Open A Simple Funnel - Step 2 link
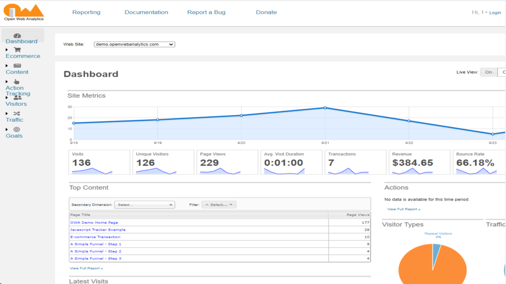 pyautogui.click(x=95, y=251)
